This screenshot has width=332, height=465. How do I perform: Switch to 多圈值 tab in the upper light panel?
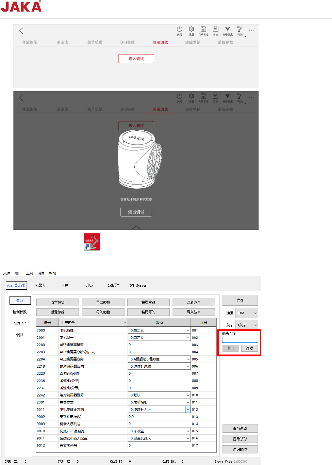62,42
